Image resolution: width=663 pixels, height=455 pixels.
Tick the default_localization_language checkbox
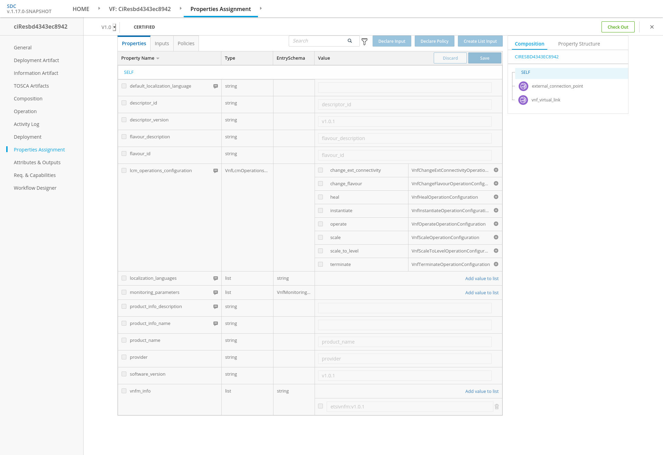click(124, 86)
